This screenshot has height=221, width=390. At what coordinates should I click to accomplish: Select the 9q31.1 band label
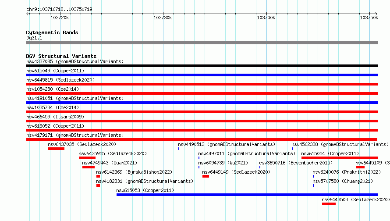pyautogui.click(x=34, y=38)
